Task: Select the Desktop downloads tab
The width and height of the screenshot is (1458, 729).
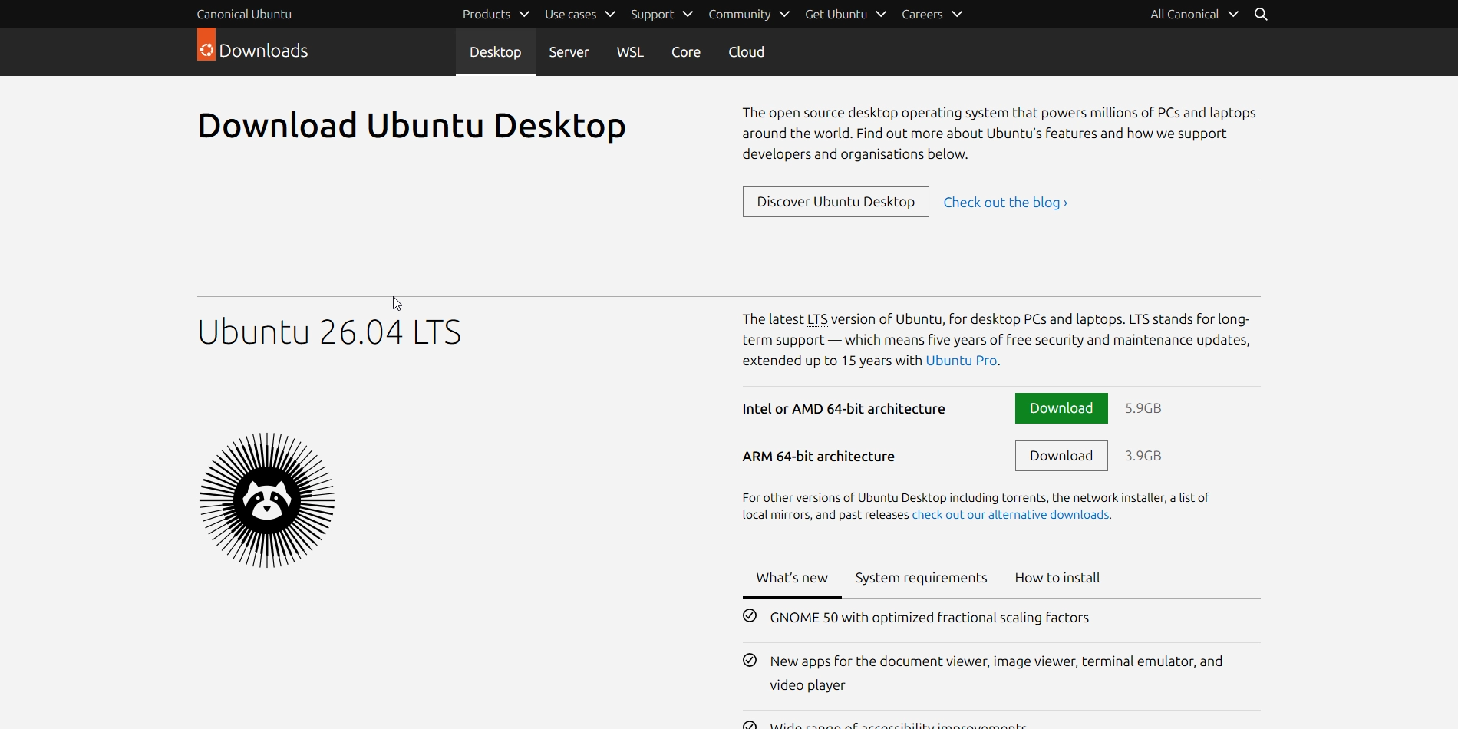Action: [496, 52]
